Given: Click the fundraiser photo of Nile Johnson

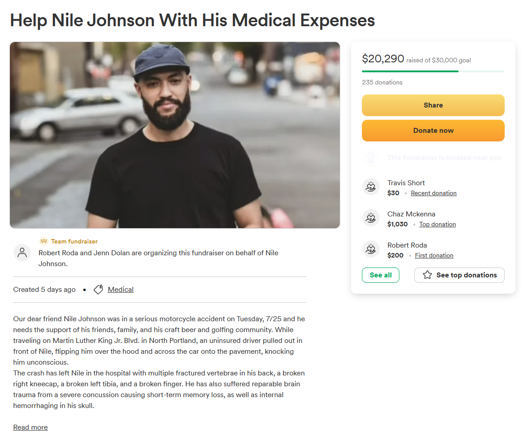Looking at the screenshot, I should tap(174, 135).
